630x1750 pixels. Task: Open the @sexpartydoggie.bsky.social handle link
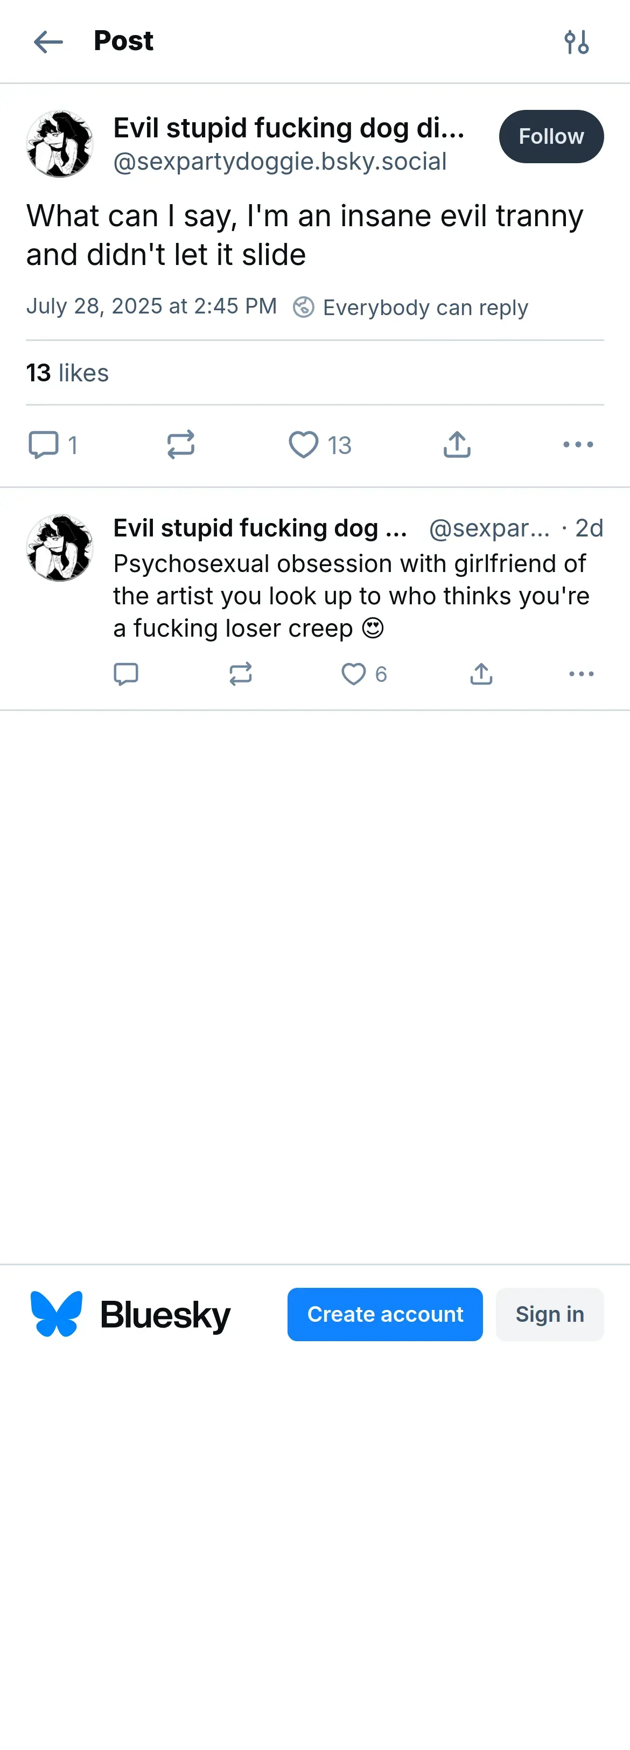(x=279, y=162)
